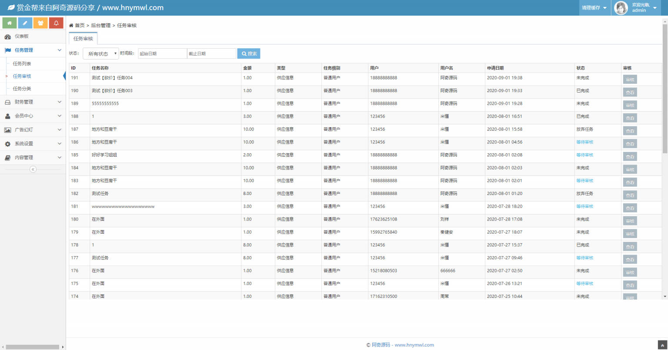Click 等待审核 status in row ID 186
668x350 pixels.
(584, 142)
